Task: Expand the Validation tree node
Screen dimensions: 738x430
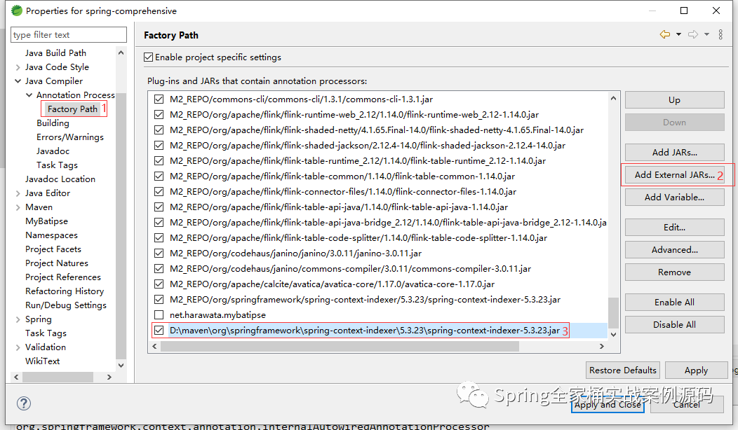Action: 18,347
